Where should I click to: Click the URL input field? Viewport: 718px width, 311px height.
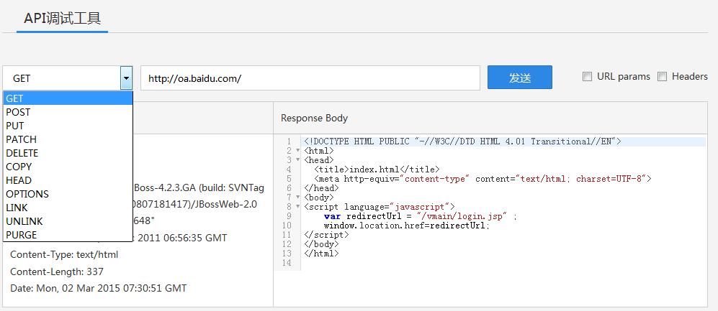click(310, 78)
